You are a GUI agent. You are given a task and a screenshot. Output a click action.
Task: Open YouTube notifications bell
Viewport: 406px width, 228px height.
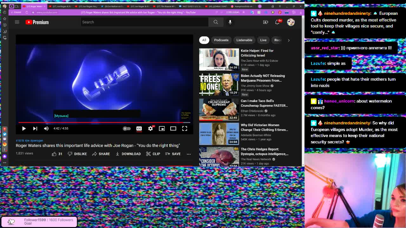278,22
